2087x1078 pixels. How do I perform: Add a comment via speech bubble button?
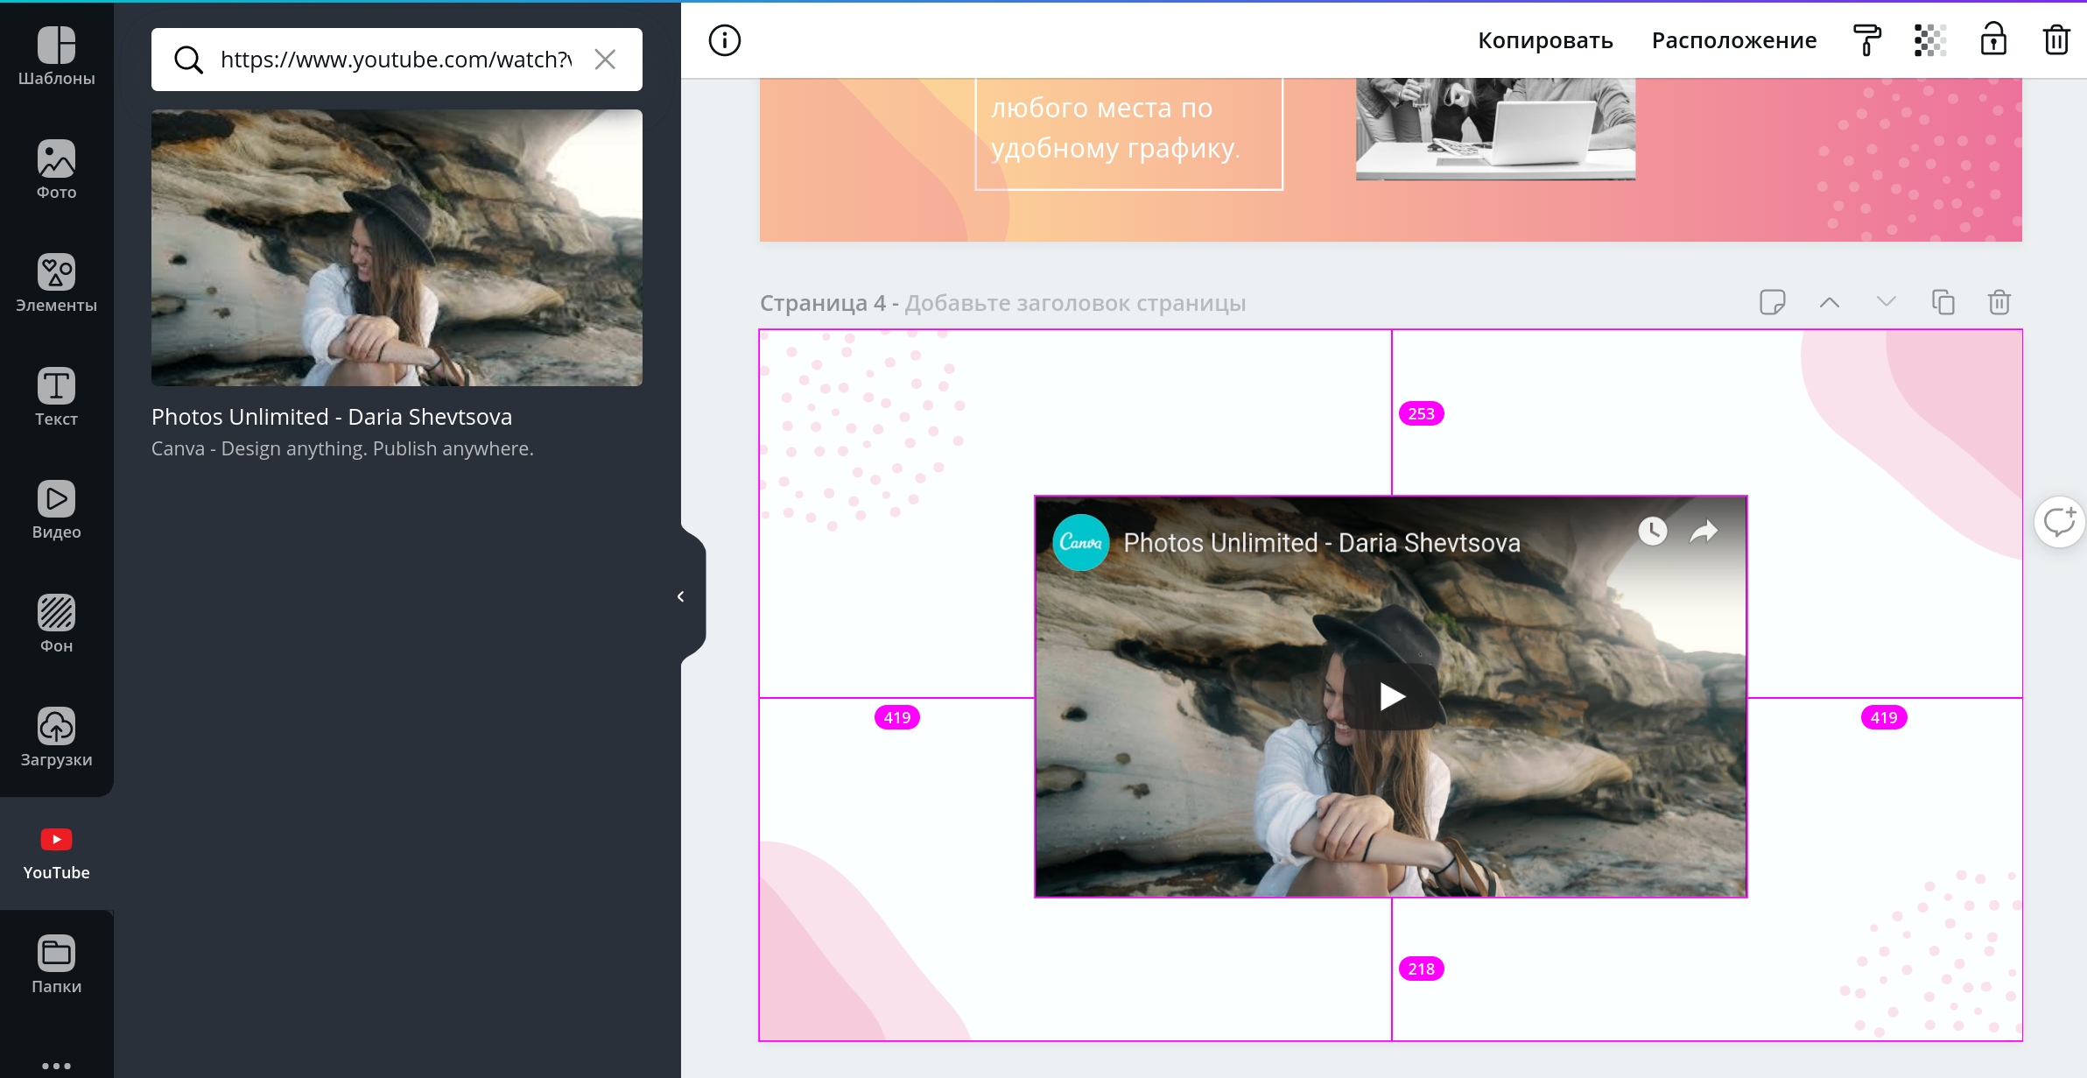point(2059,522)
